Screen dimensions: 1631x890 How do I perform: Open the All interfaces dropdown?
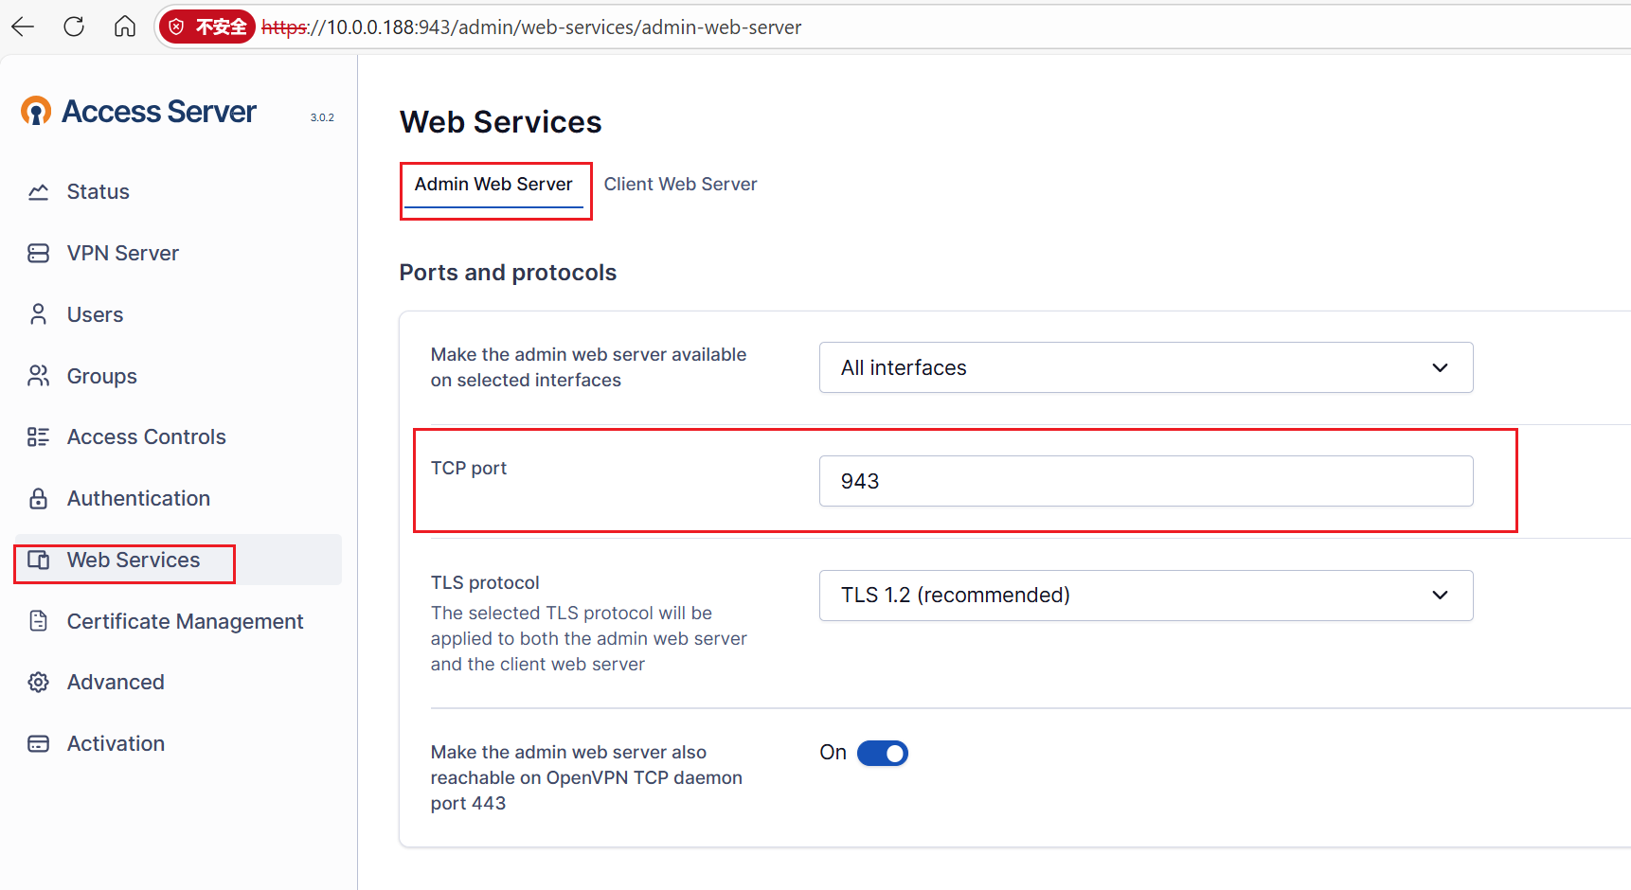pos(1145,367)
